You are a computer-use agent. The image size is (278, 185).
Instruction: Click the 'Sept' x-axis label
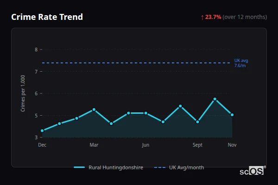coord(197,145)
